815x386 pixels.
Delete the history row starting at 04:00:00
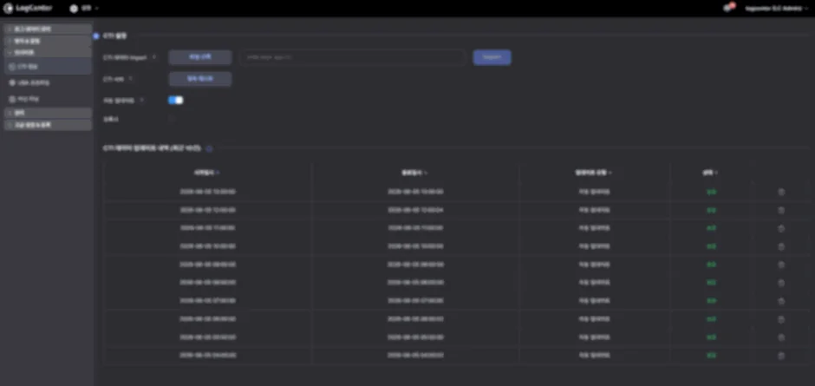pyautogui.click(x=780, y=356)
